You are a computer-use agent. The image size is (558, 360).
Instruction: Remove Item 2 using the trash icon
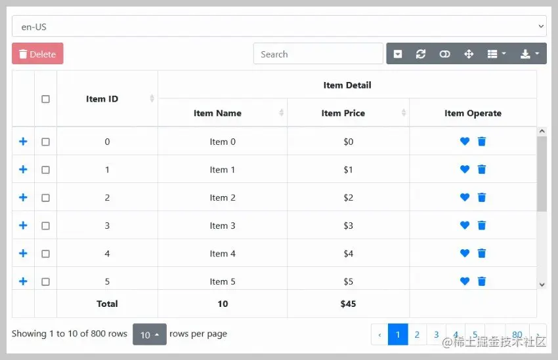481,197
